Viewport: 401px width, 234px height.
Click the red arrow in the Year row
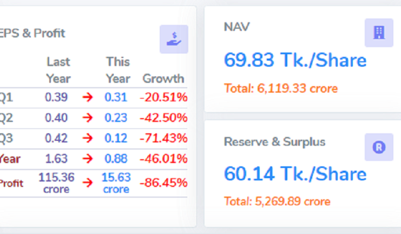[x=88, y=159]
